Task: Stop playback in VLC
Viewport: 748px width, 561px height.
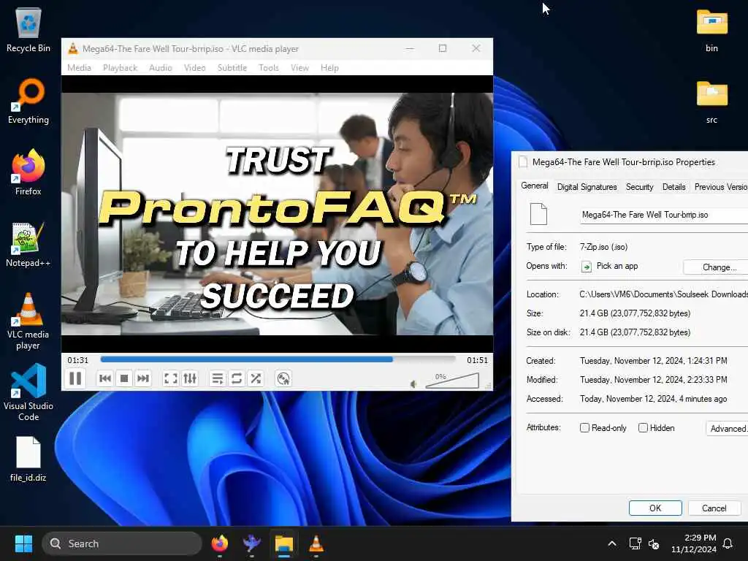Action: [124, 379]
